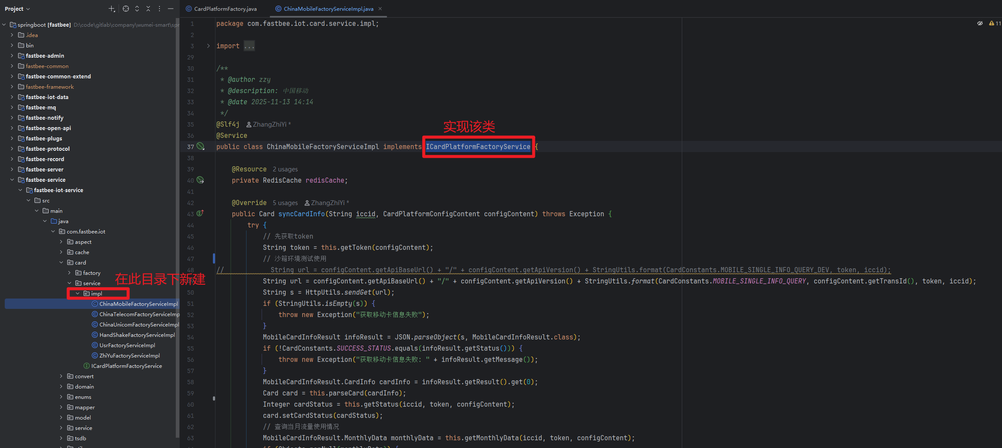Viewport: 1002px width, 448px height.
Task: Toggle reader mode eye icon in editor
Action: click(x=980, y=23)
